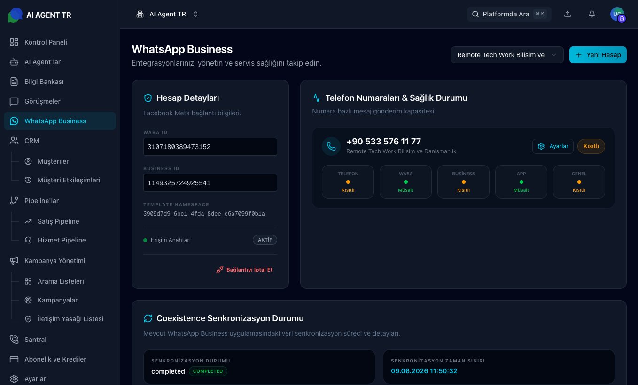Viewport: 638px width, 385px height.
Task: Click the Kampanyalar target icon
Action: pos(28,300)
